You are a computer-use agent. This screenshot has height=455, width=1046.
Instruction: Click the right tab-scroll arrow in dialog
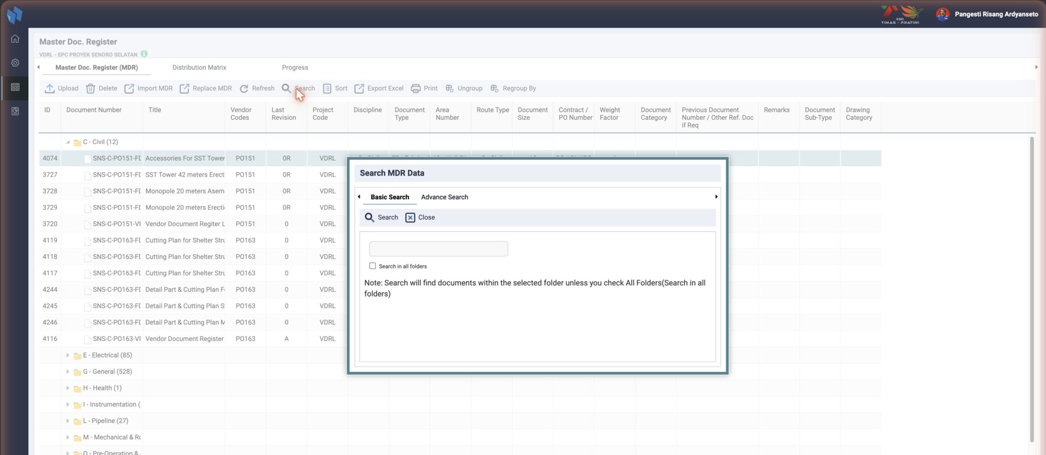point(716,196)
